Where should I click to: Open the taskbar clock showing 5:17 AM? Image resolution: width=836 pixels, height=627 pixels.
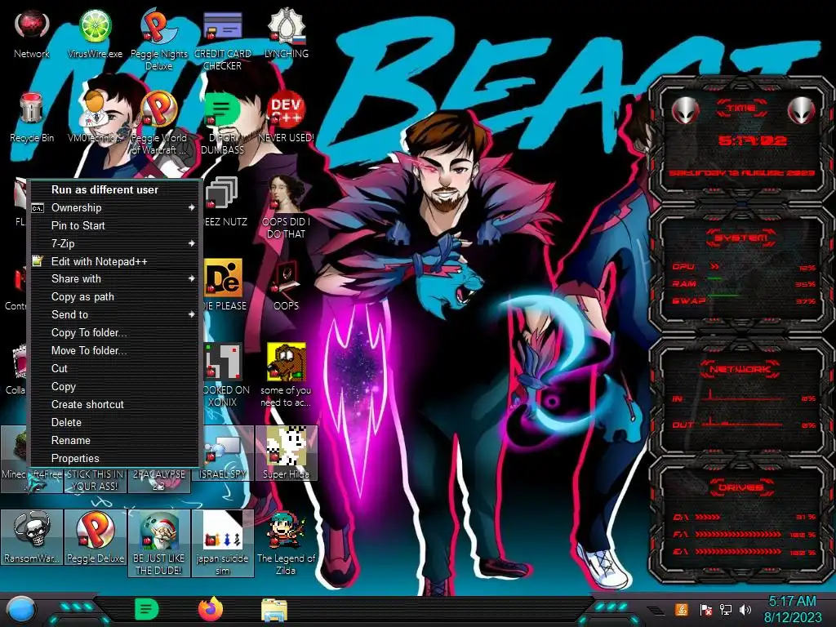click(792, 609)
